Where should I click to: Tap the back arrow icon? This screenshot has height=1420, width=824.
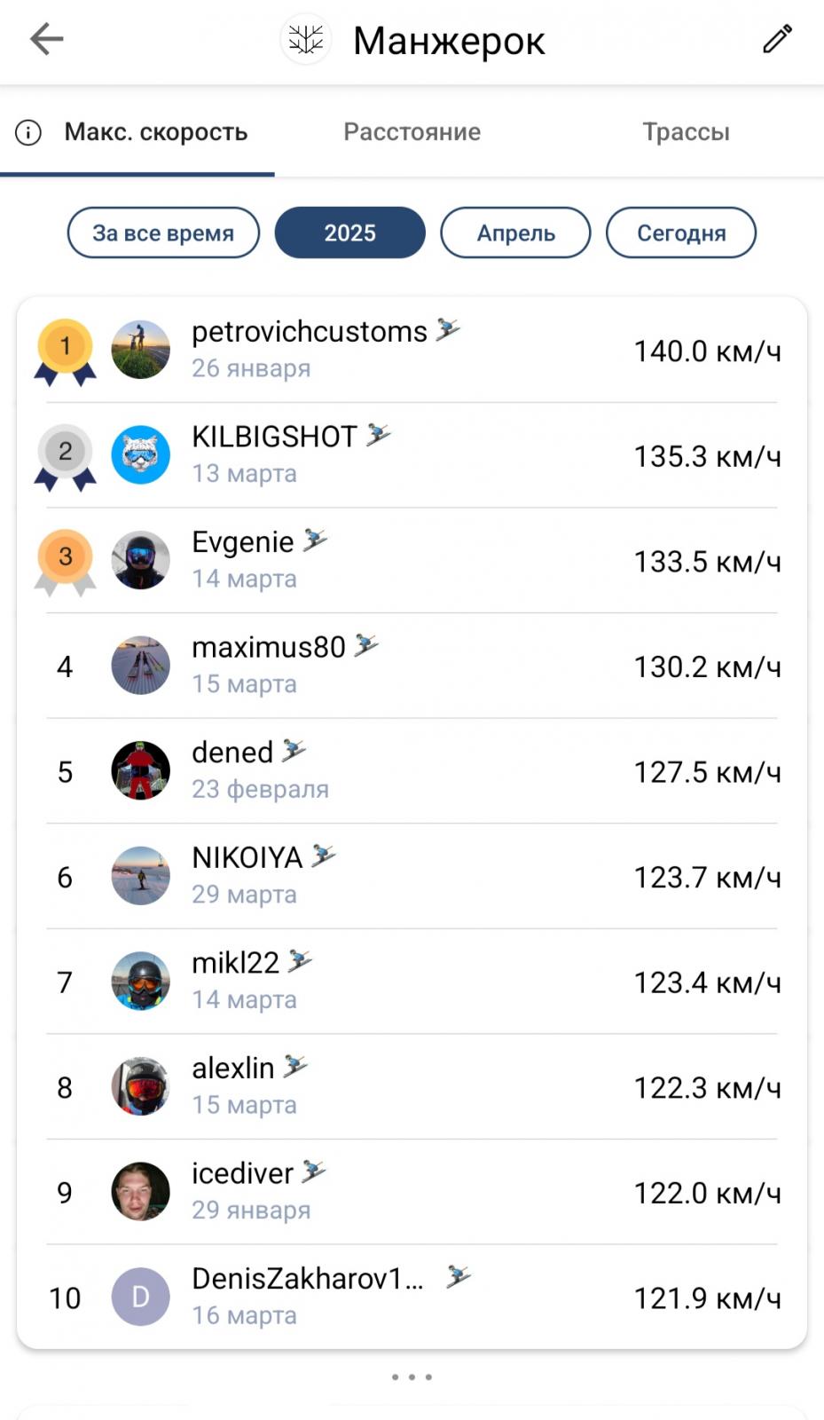tap(46, 39)
